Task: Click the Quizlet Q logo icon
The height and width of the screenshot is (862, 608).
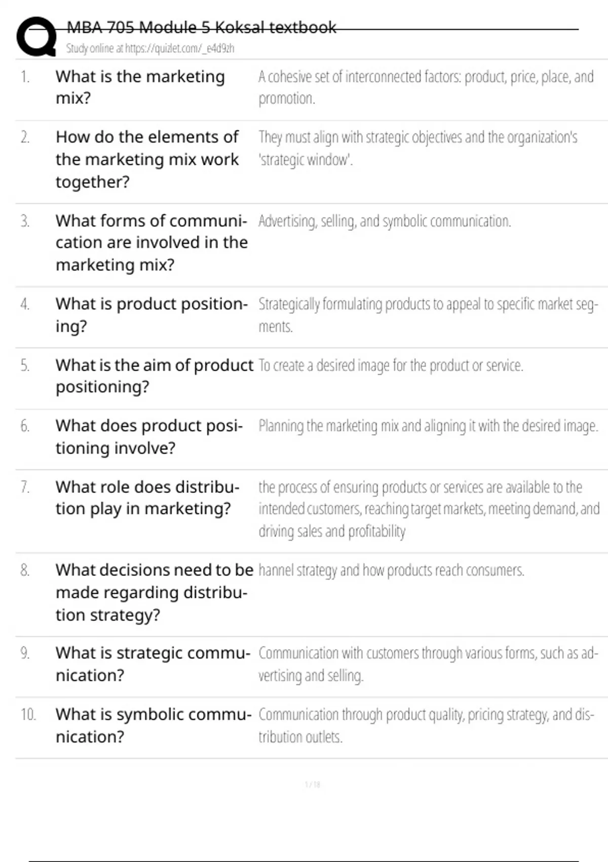Action: (x=36, y=37)
